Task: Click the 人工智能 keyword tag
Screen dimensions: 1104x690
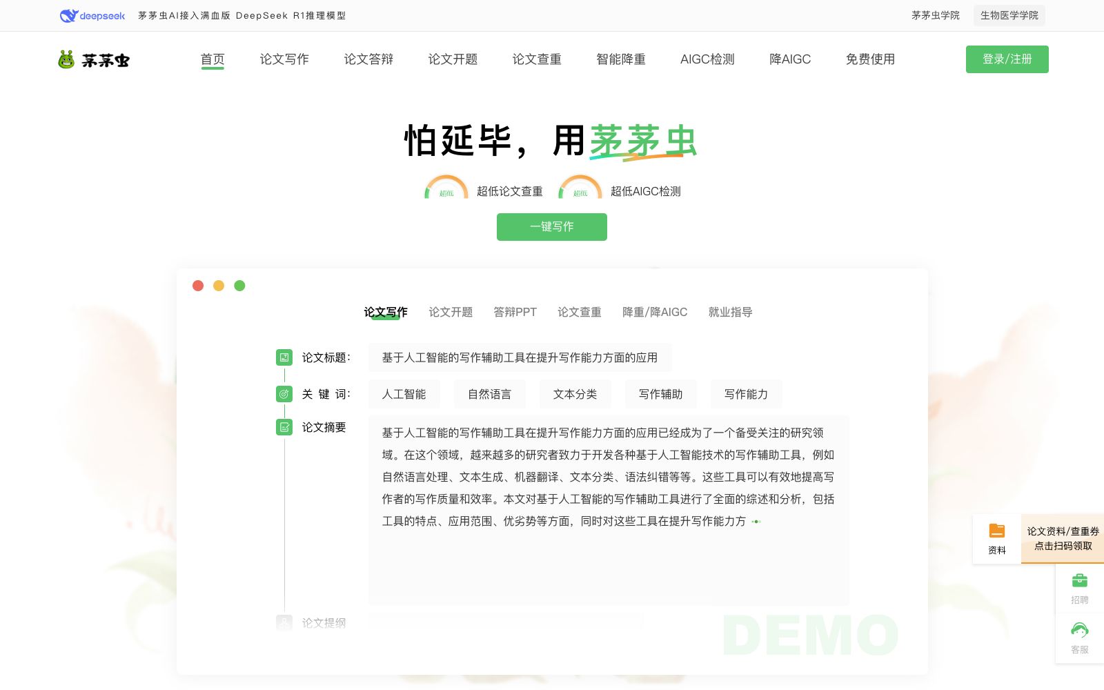Action: point(404,394)
